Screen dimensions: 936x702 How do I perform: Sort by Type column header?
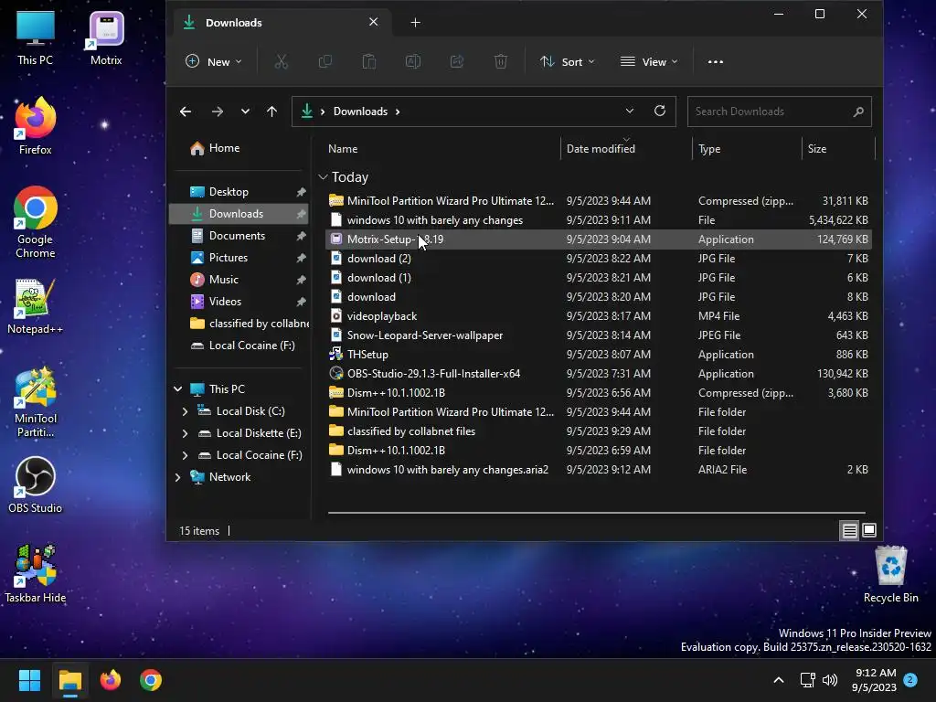[747, 149]
